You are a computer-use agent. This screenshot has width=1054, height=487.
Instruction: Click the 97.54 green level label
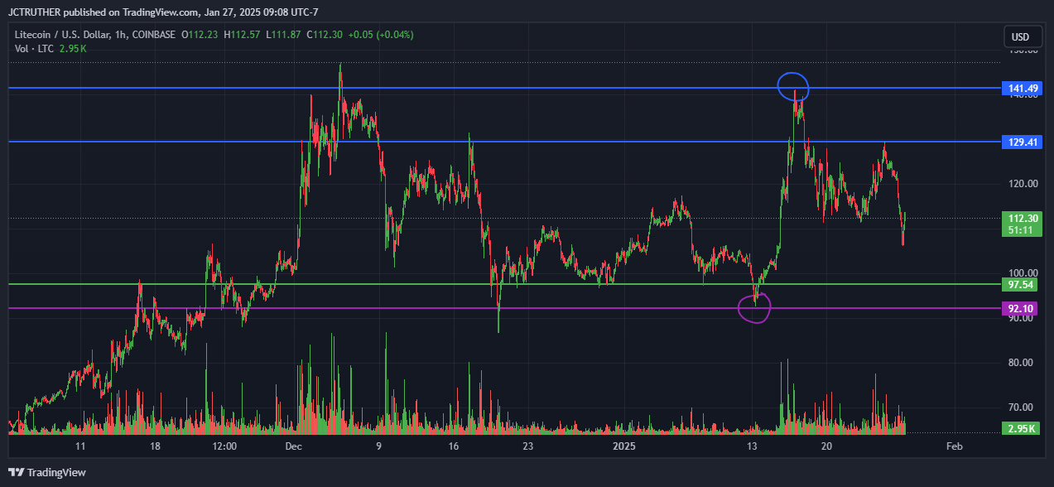(x=1018, y=285)
